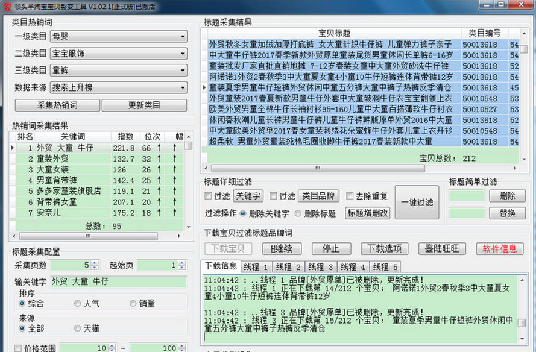Image resolution: width=536 pixels, height=352 pixels.
Task: Click the 采集页数 spinner arrows
Action: coord(95,265)
